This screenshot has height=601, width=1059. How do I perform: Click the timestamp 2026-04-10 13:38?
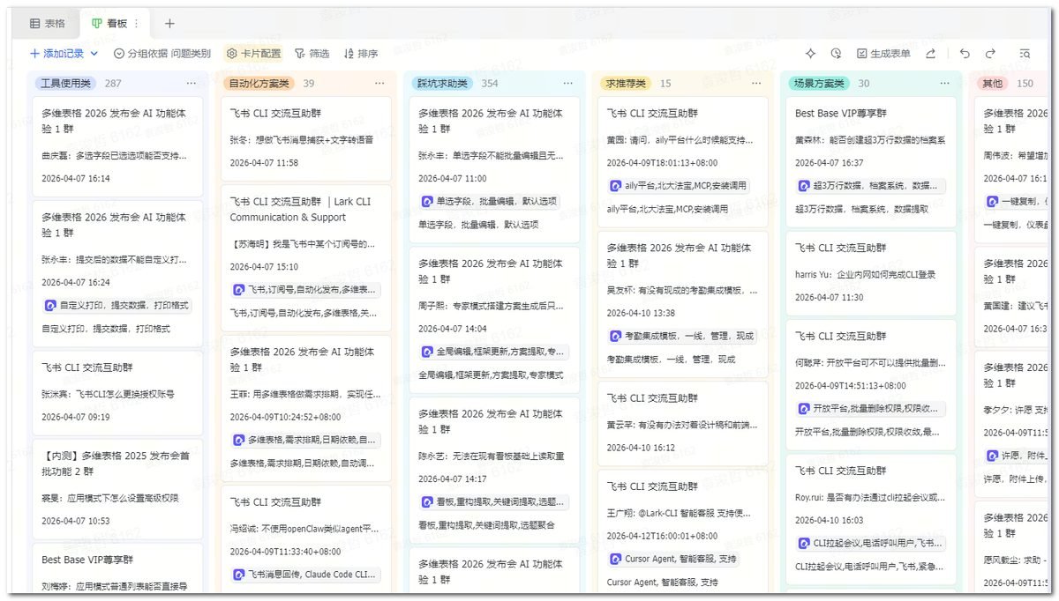[641, 313]
